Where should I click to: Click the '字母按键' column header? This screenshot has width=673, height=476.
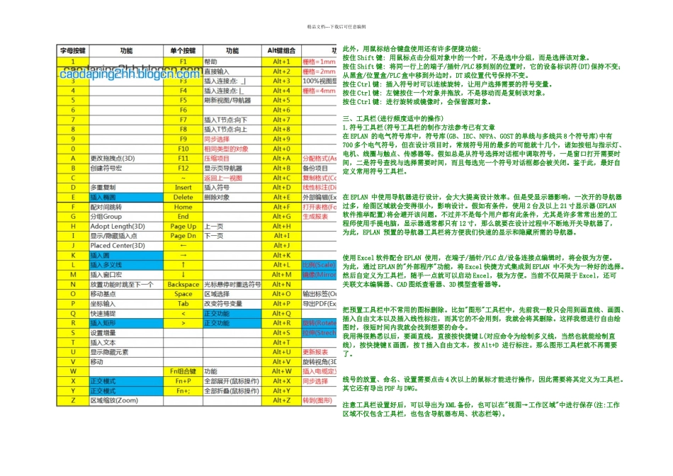pyautogui.click(x=73, y=51)
